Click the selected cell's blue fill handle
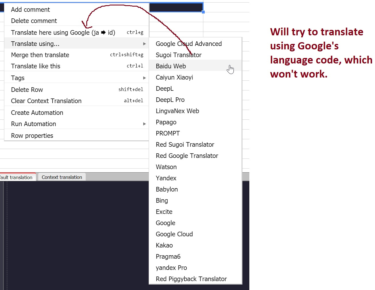Screen dimensions: 375x290 [x=203, y=12]
